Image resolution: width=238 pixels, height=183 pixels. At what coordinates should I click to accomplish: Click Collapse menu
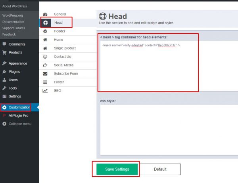pos(19,124)
